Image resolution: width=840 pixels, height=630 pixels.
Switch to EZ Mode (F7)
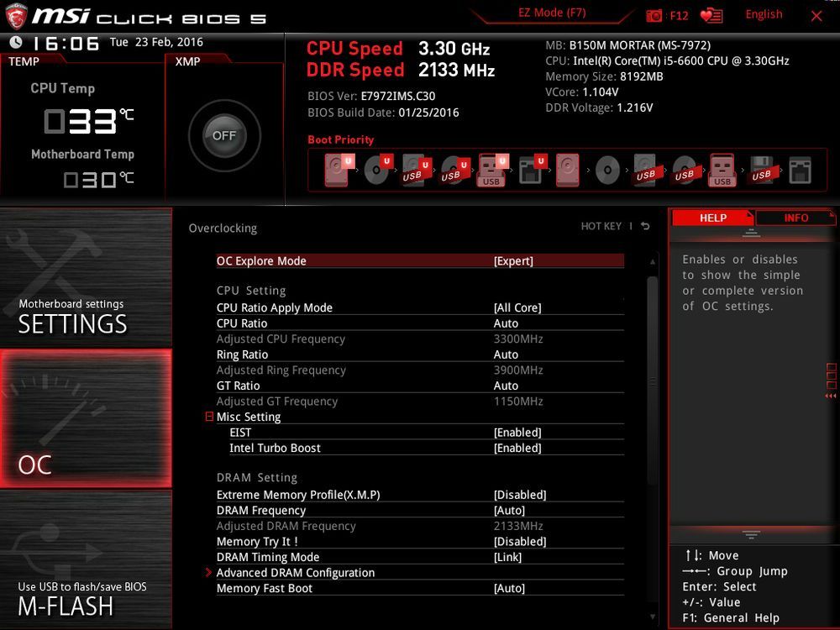tap(552, 13)
